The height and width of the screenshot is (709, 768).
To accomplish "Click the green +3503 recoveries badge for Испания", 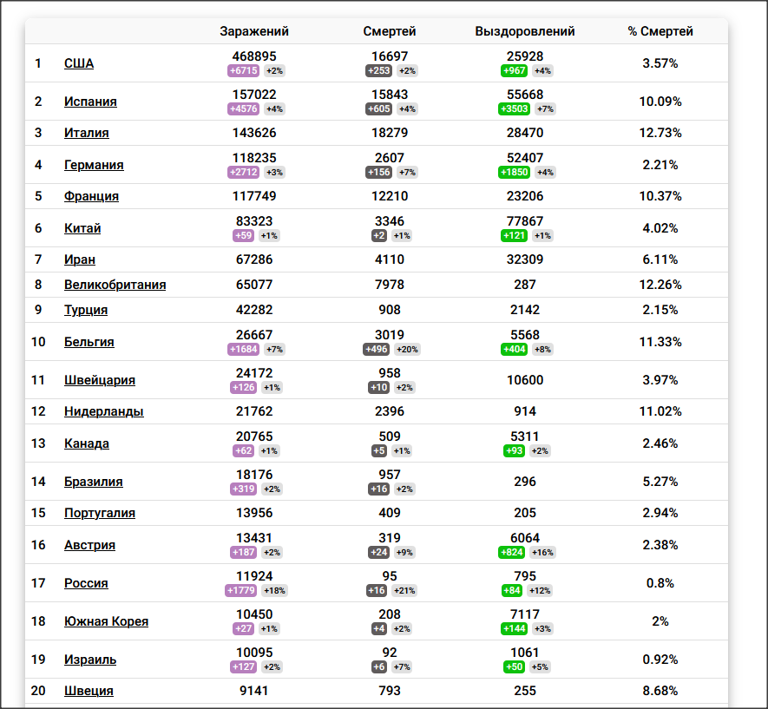I will 515,108.
